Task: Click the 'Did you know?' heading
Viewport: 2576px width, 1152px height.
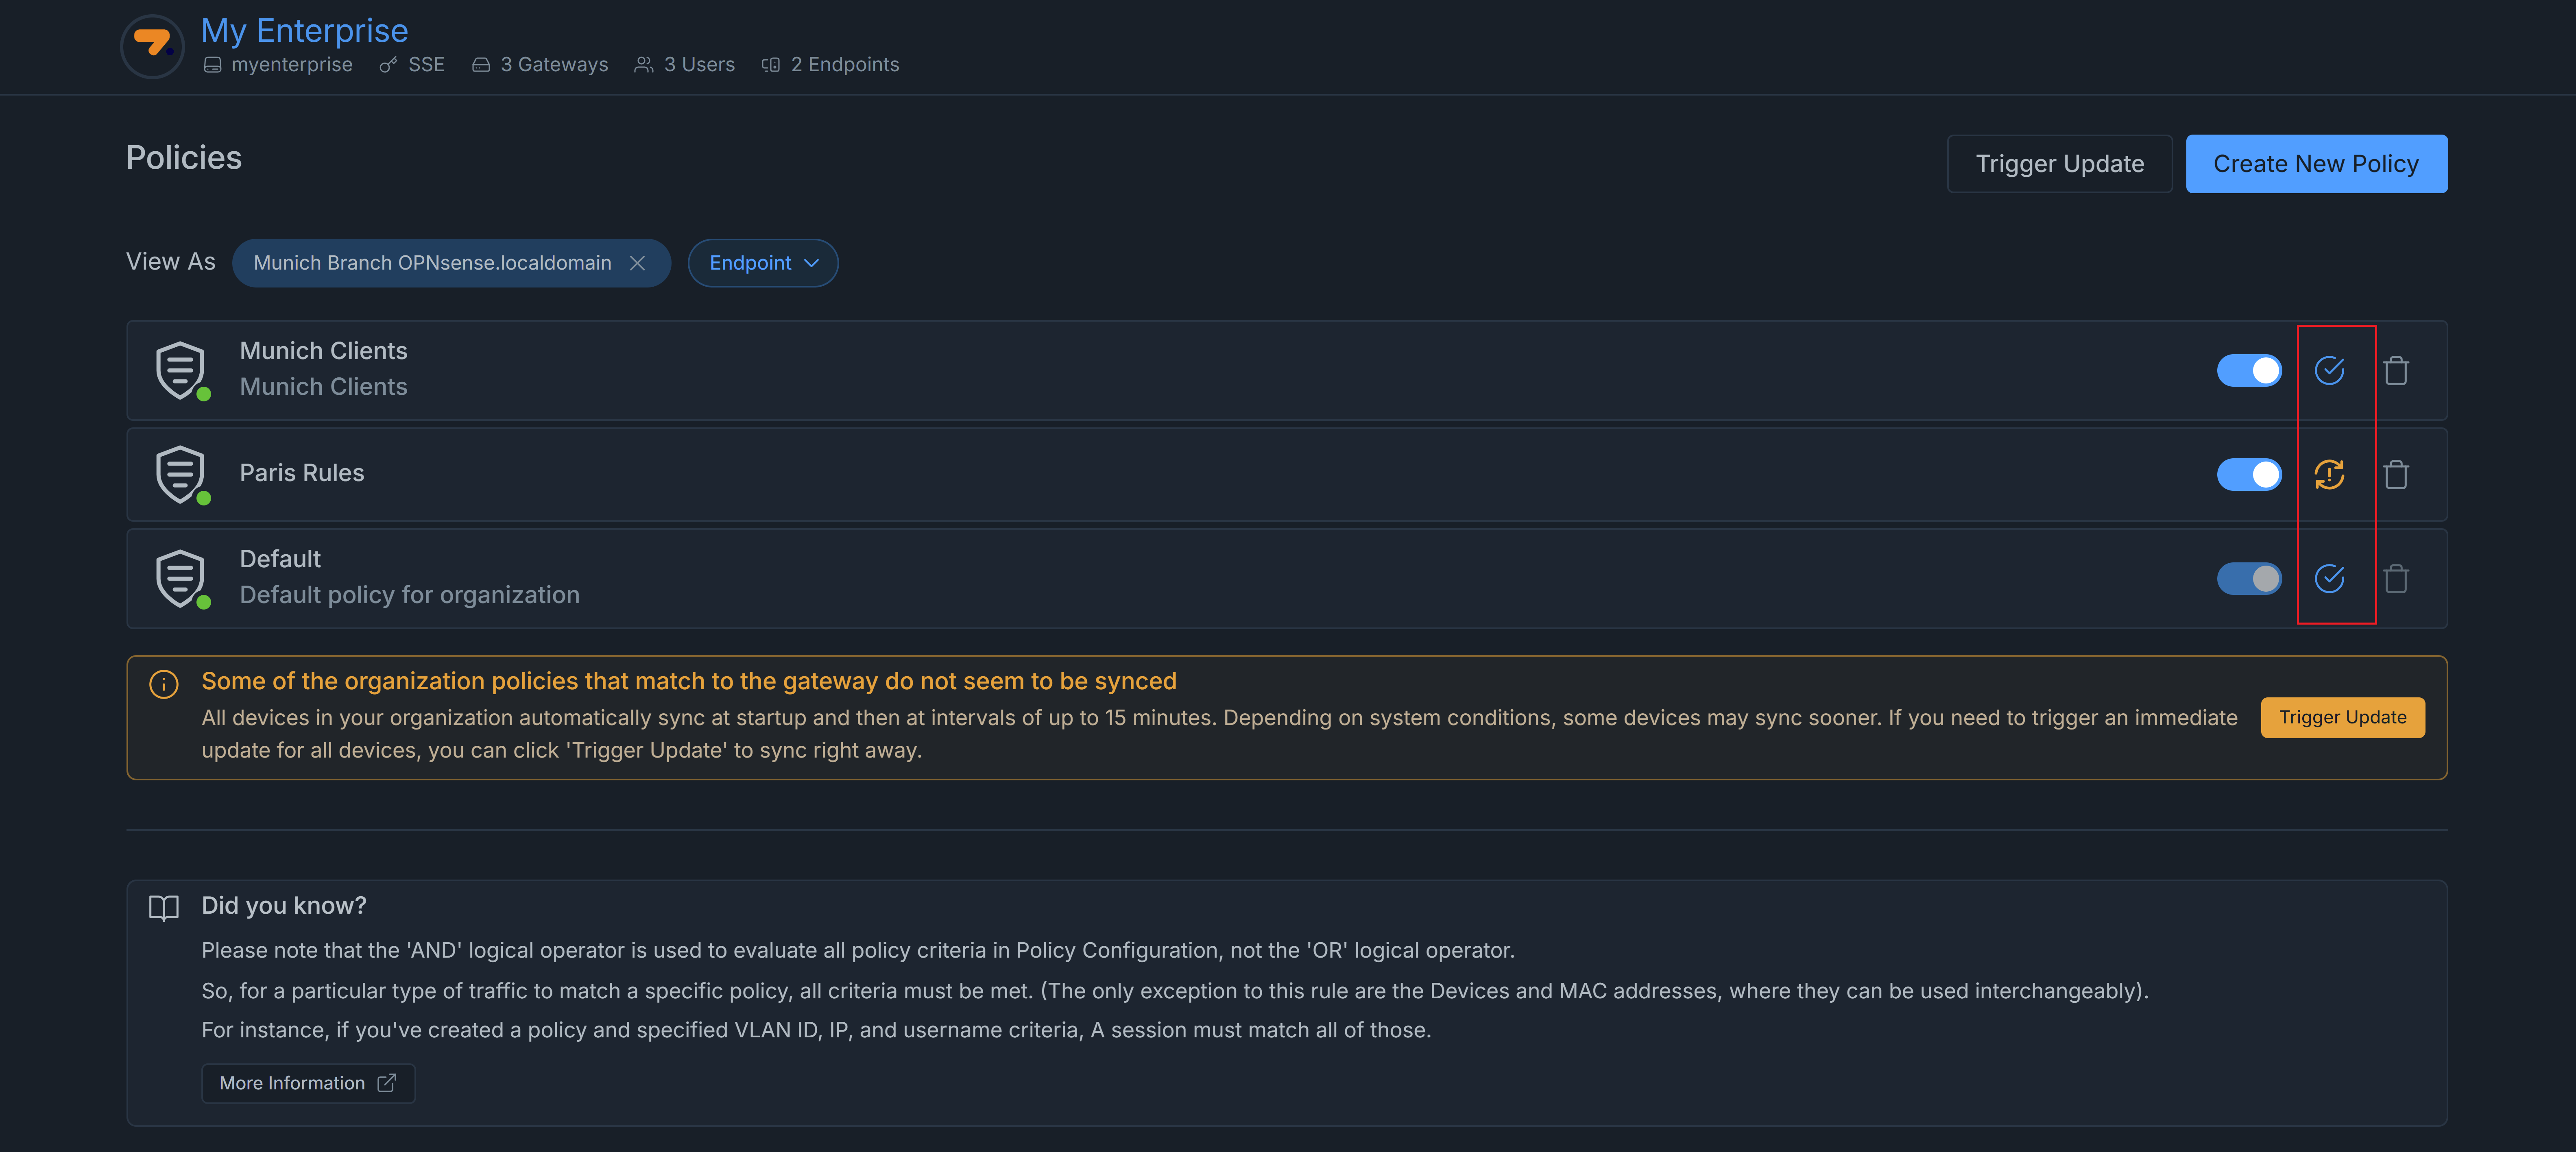Action: (284, 906)
